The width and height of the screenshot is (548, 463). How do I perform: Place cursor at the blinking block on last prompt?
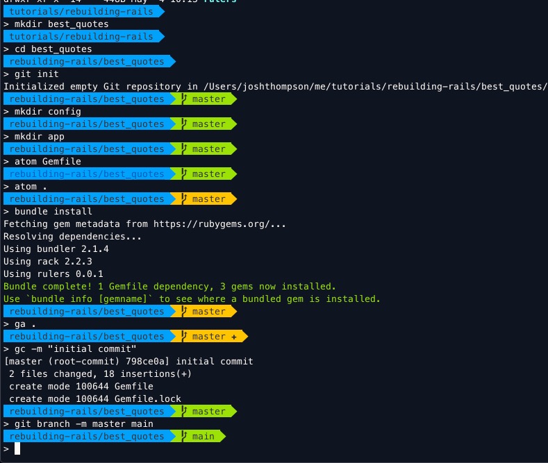tap(17, 448)
